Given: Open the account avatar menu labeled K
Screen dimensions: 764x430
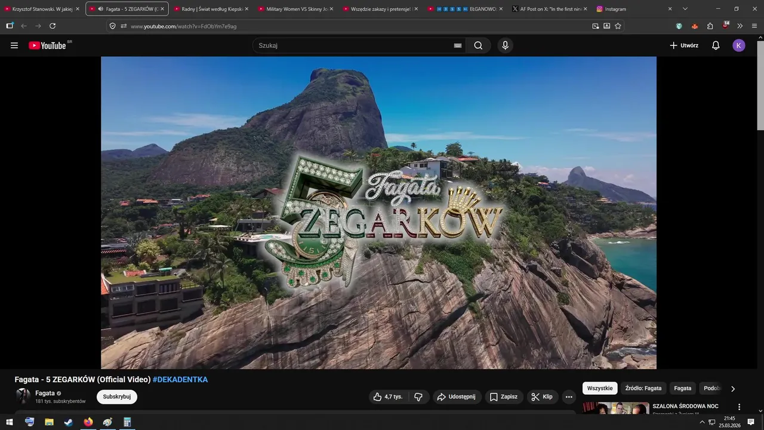Looking at the screenshot, I should point(739,45).
